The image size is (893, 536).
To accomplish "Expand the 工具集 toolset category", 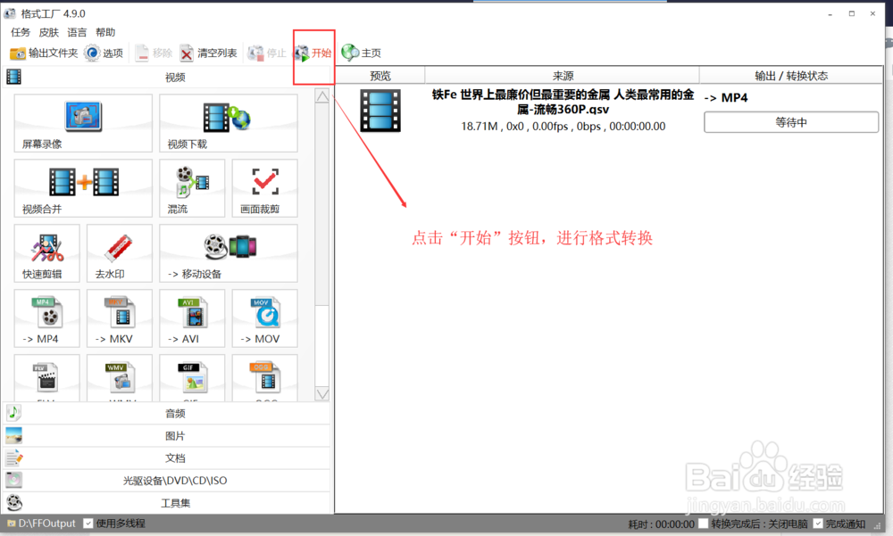I will click(175, 502).
